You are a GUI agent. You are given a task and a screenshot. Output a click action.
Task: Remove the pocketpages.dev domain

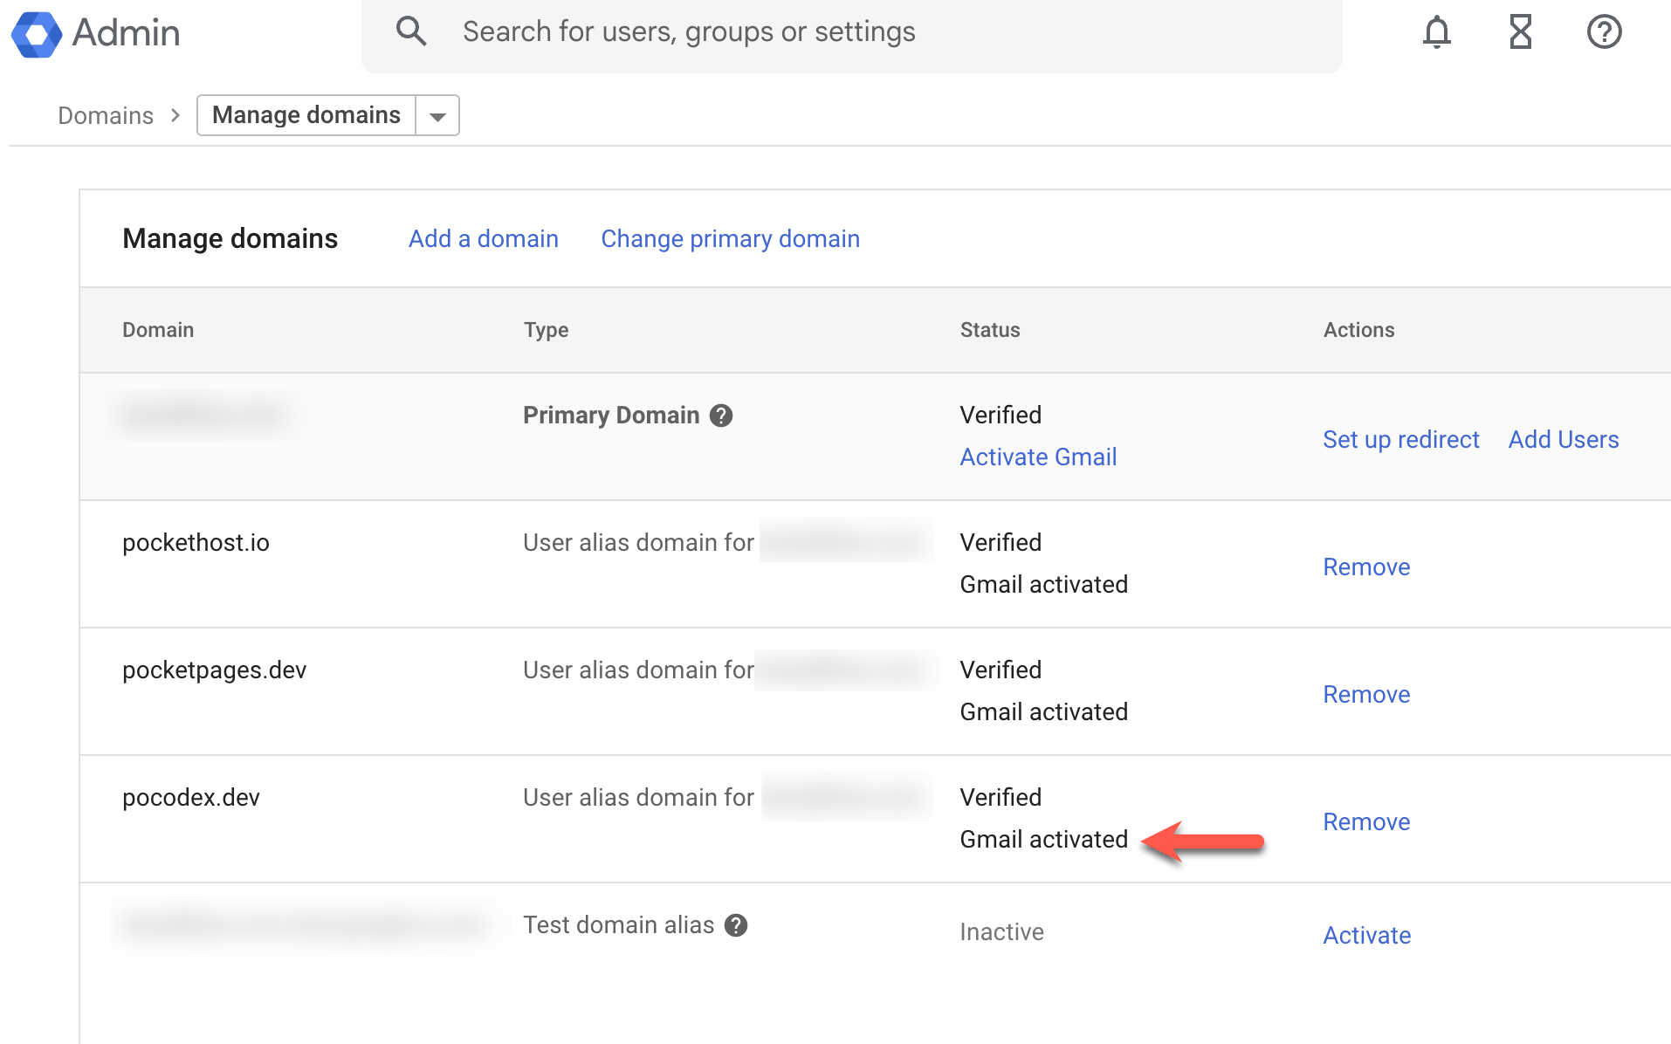tap(1366, 695)
